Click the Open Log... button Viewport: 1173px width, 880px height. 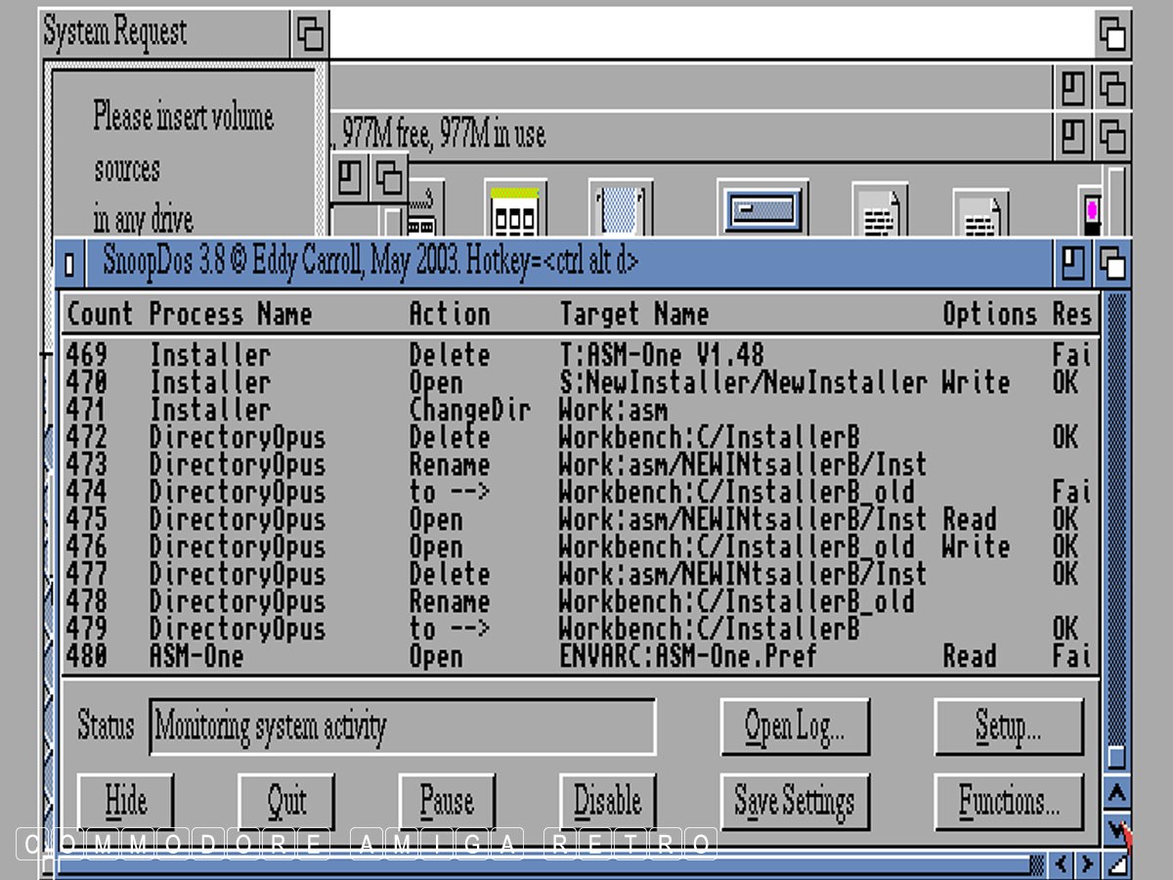coord(795,726)
